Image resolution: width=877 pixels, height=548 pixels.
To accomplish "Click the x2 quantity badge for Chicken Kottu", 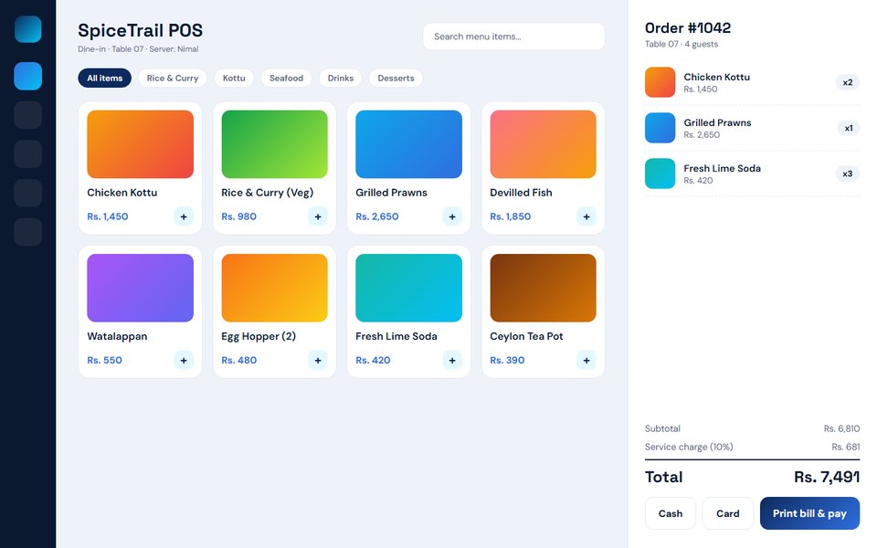I will pyautogui.click(x=848, y=82).
